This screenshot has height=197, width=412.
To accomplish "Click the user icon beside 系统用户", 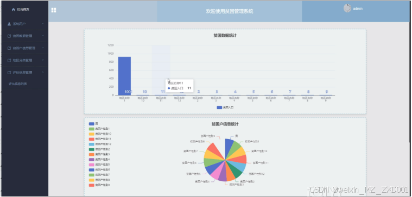I will tap(9, 24).
